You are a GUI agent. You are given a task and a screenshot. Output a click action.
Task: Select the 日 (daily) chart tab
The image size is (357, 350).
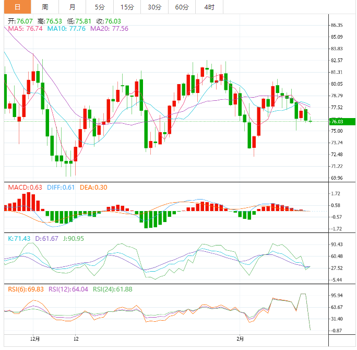click(17, 7)
